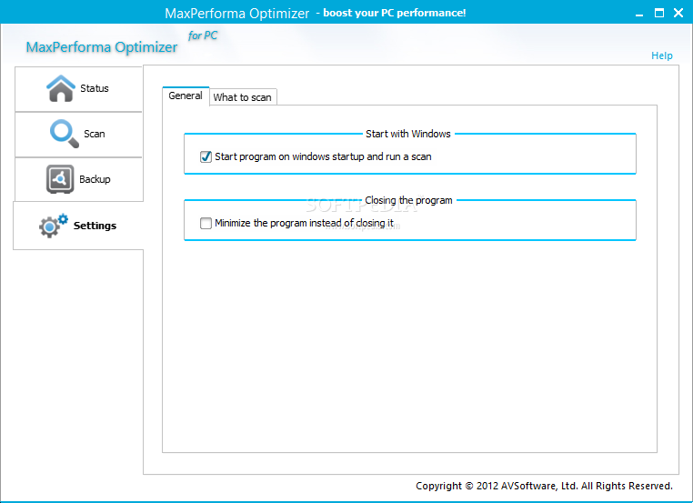Click the copyright AVSoftware text
693x503 pixels.
[544, 486]
